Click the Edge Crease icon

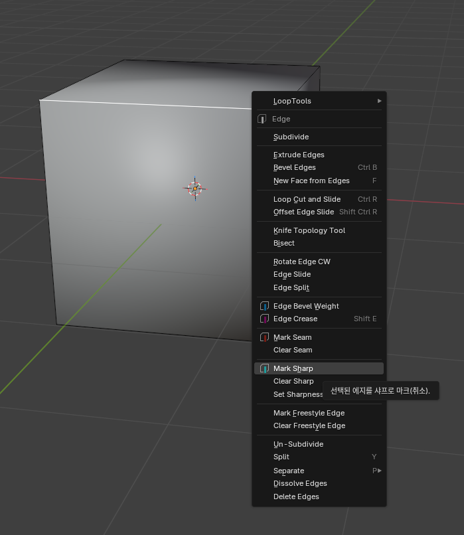coord(264,319)
